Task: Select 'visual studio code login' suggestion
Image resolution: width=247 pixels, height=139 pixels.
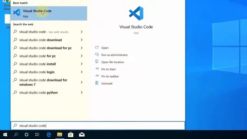Action: [x=49, y=72]
